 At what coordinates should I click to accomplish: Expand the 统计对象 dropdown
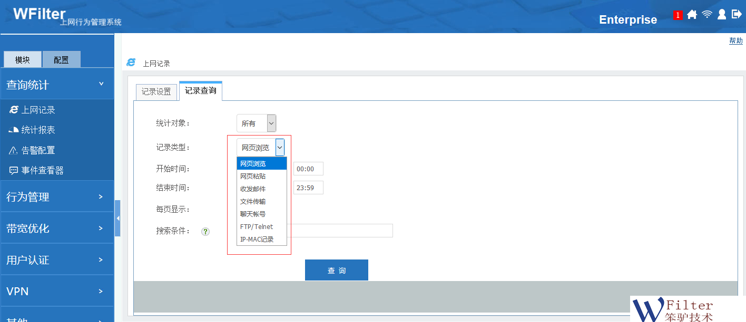pos(257,123)
